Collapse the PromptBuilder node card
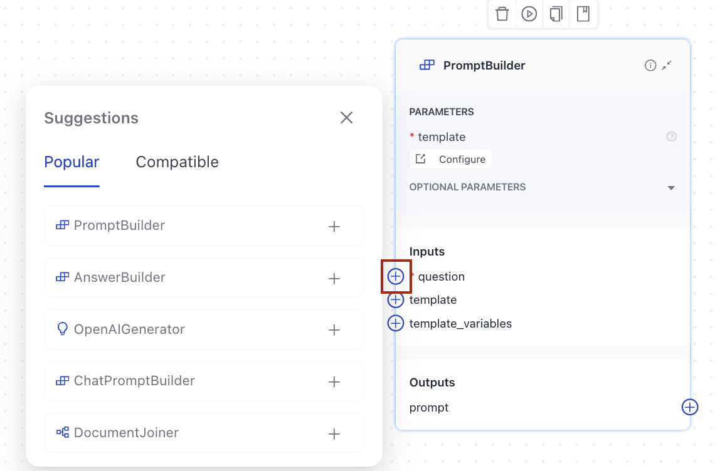 coord(667,65)
